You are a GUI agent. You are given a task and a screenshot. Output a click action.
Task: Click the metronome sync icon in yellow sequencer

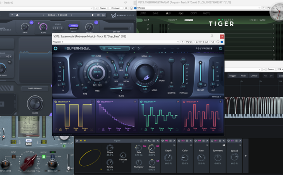tap(60, 129)
